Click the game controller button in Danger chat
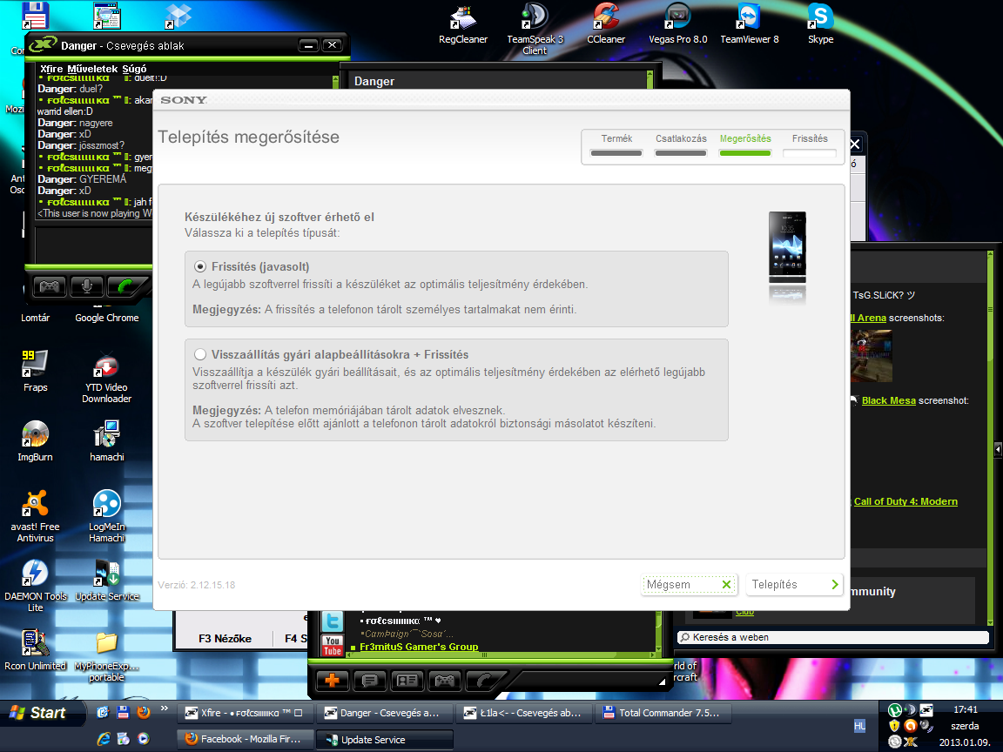The height and width of the screenshot is (752, 1003). point(50,286)
